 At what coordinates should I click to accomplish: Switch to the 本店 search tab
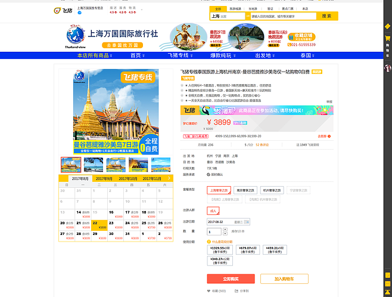click(x=305, y=9)
